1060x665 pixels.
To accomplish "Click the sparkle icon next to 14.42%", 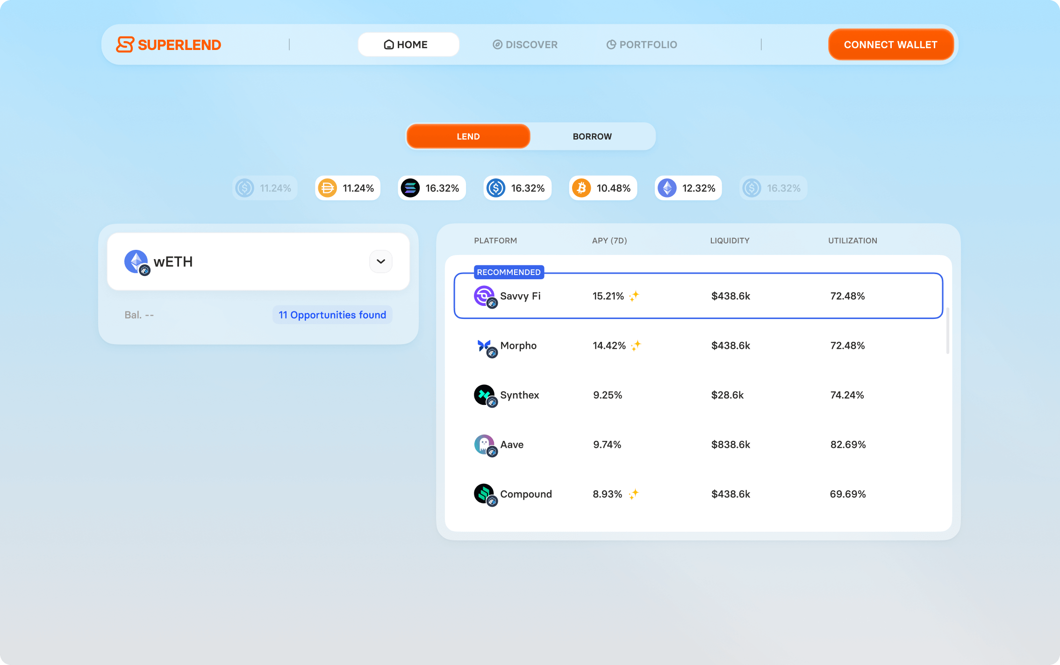I will point(636,346).
